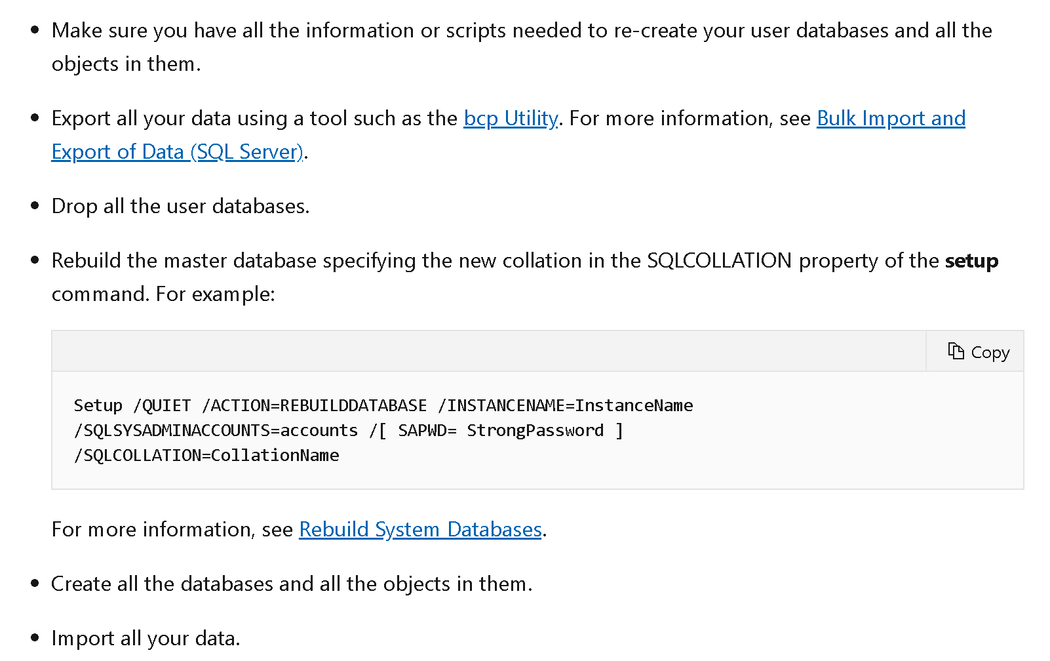The image size is (1050, 661).
Task: Click 'command. For example:' text
Action: [x=163, y=294]
